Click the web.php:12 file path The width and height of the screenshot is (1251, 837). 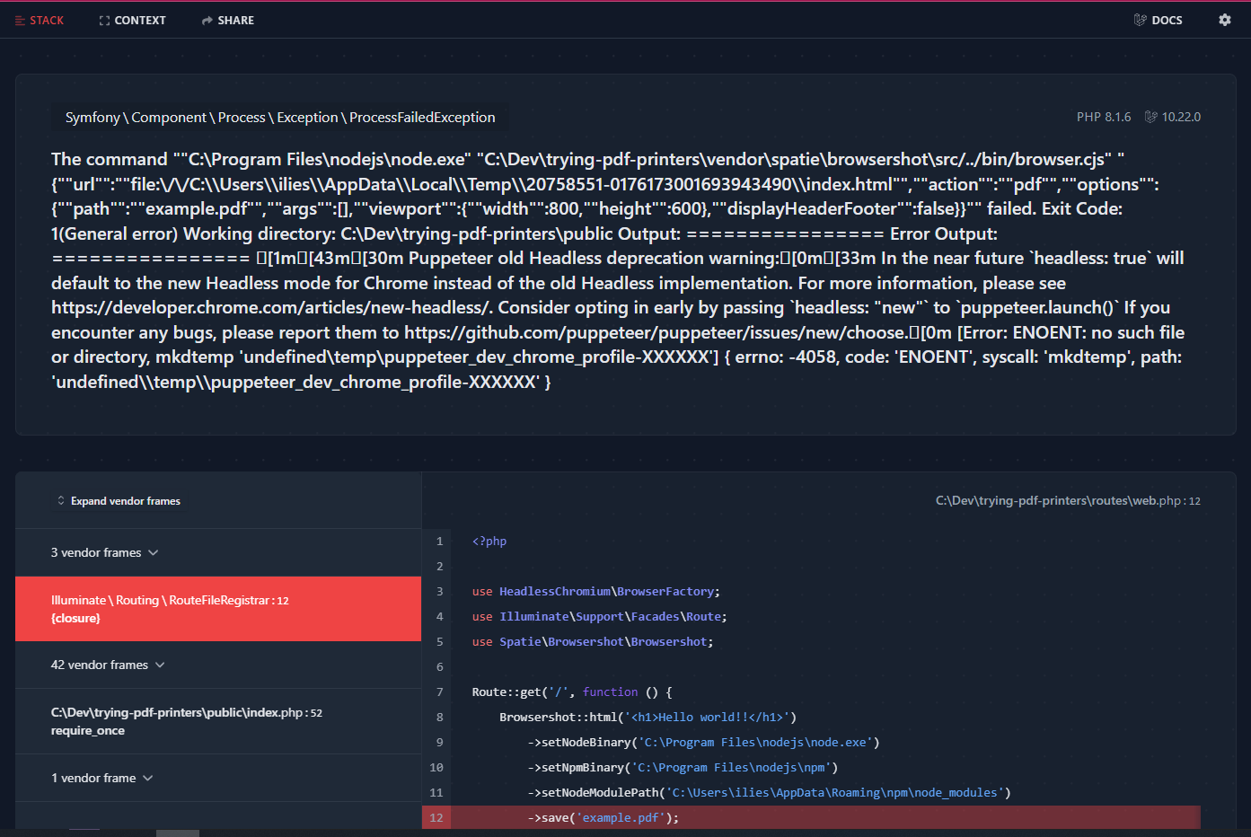(1068, 500)
